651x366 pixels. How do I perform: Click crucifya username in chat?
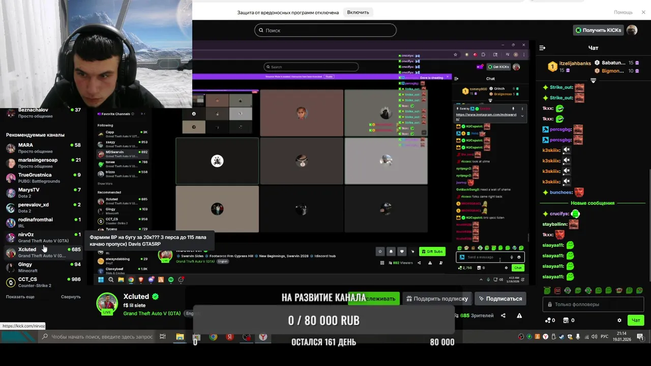click(559, 214)
